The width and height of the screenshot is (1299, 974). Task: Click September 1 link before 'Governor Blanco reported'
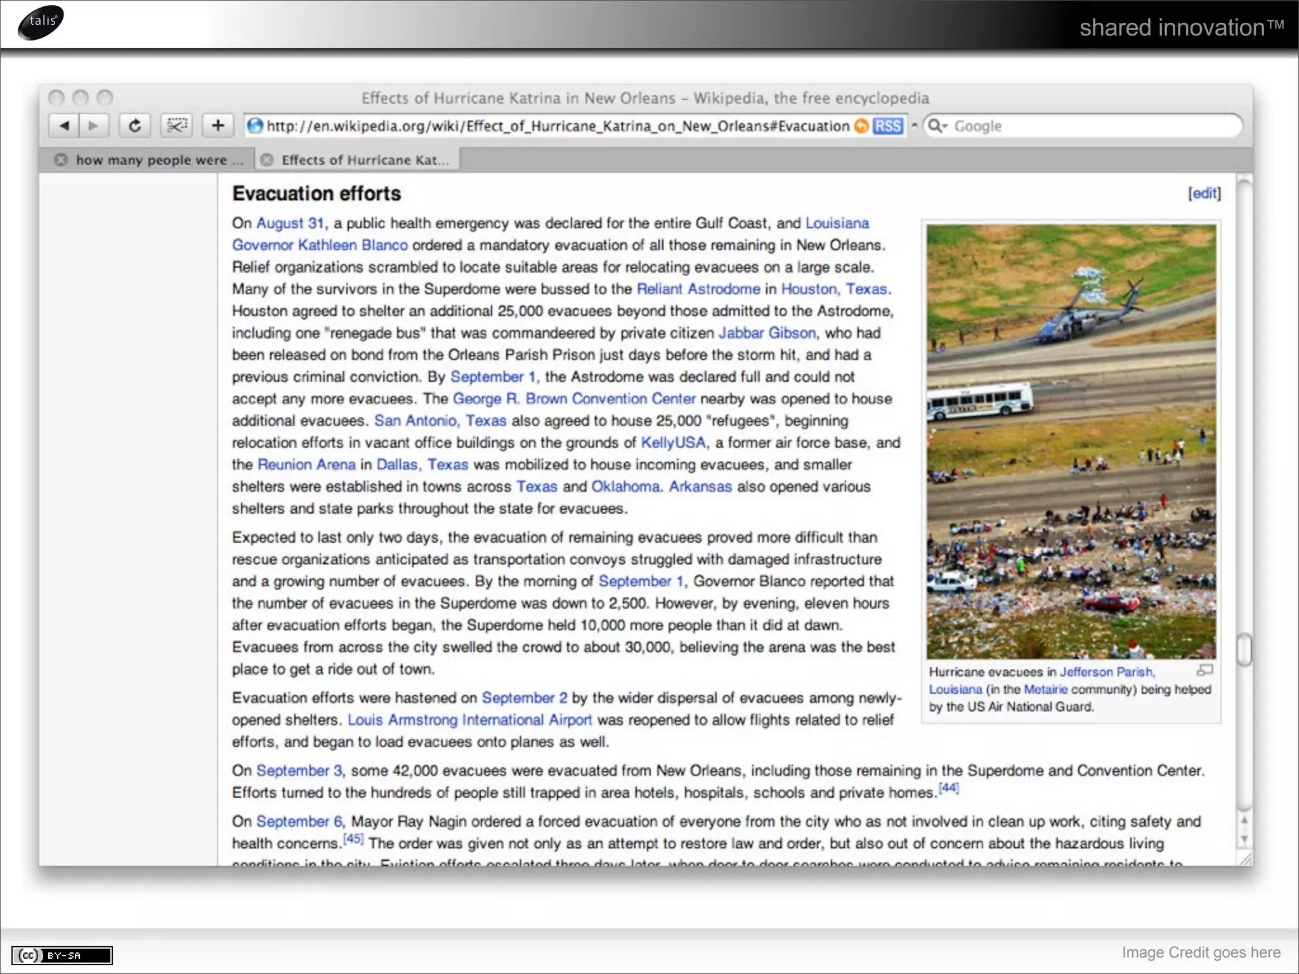641,581
